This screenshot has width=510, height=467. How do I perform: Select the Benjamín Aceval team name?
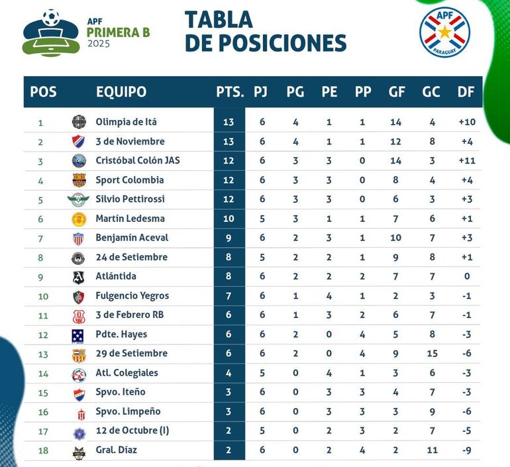tap(132, 238)
